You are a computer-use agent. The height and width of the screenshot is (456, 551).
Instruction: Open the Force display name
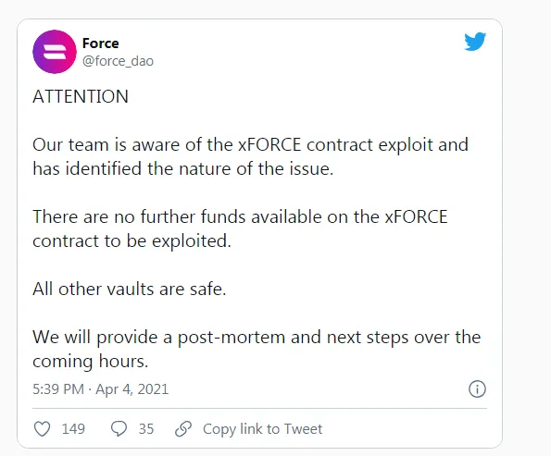101,43
